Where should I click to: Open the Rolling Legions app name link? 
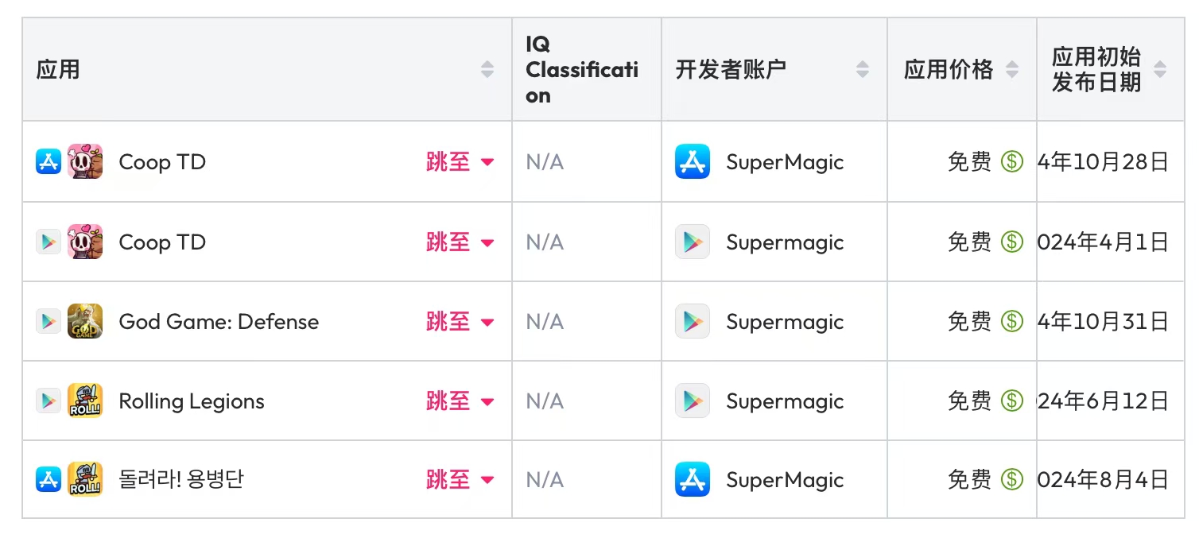point(192,401)
